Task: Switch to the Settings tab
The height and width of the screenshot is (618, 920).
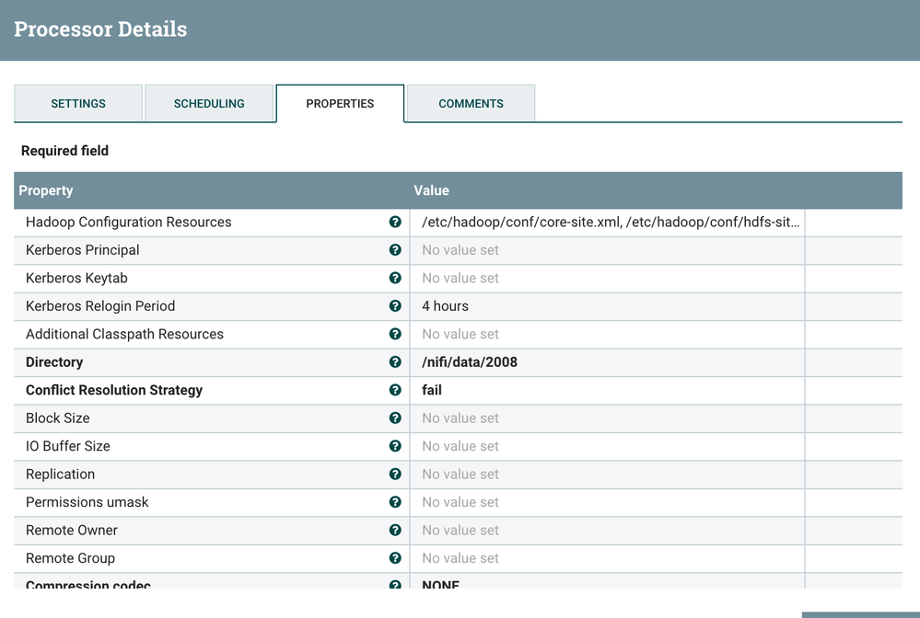Action: (x=78, y=104)
